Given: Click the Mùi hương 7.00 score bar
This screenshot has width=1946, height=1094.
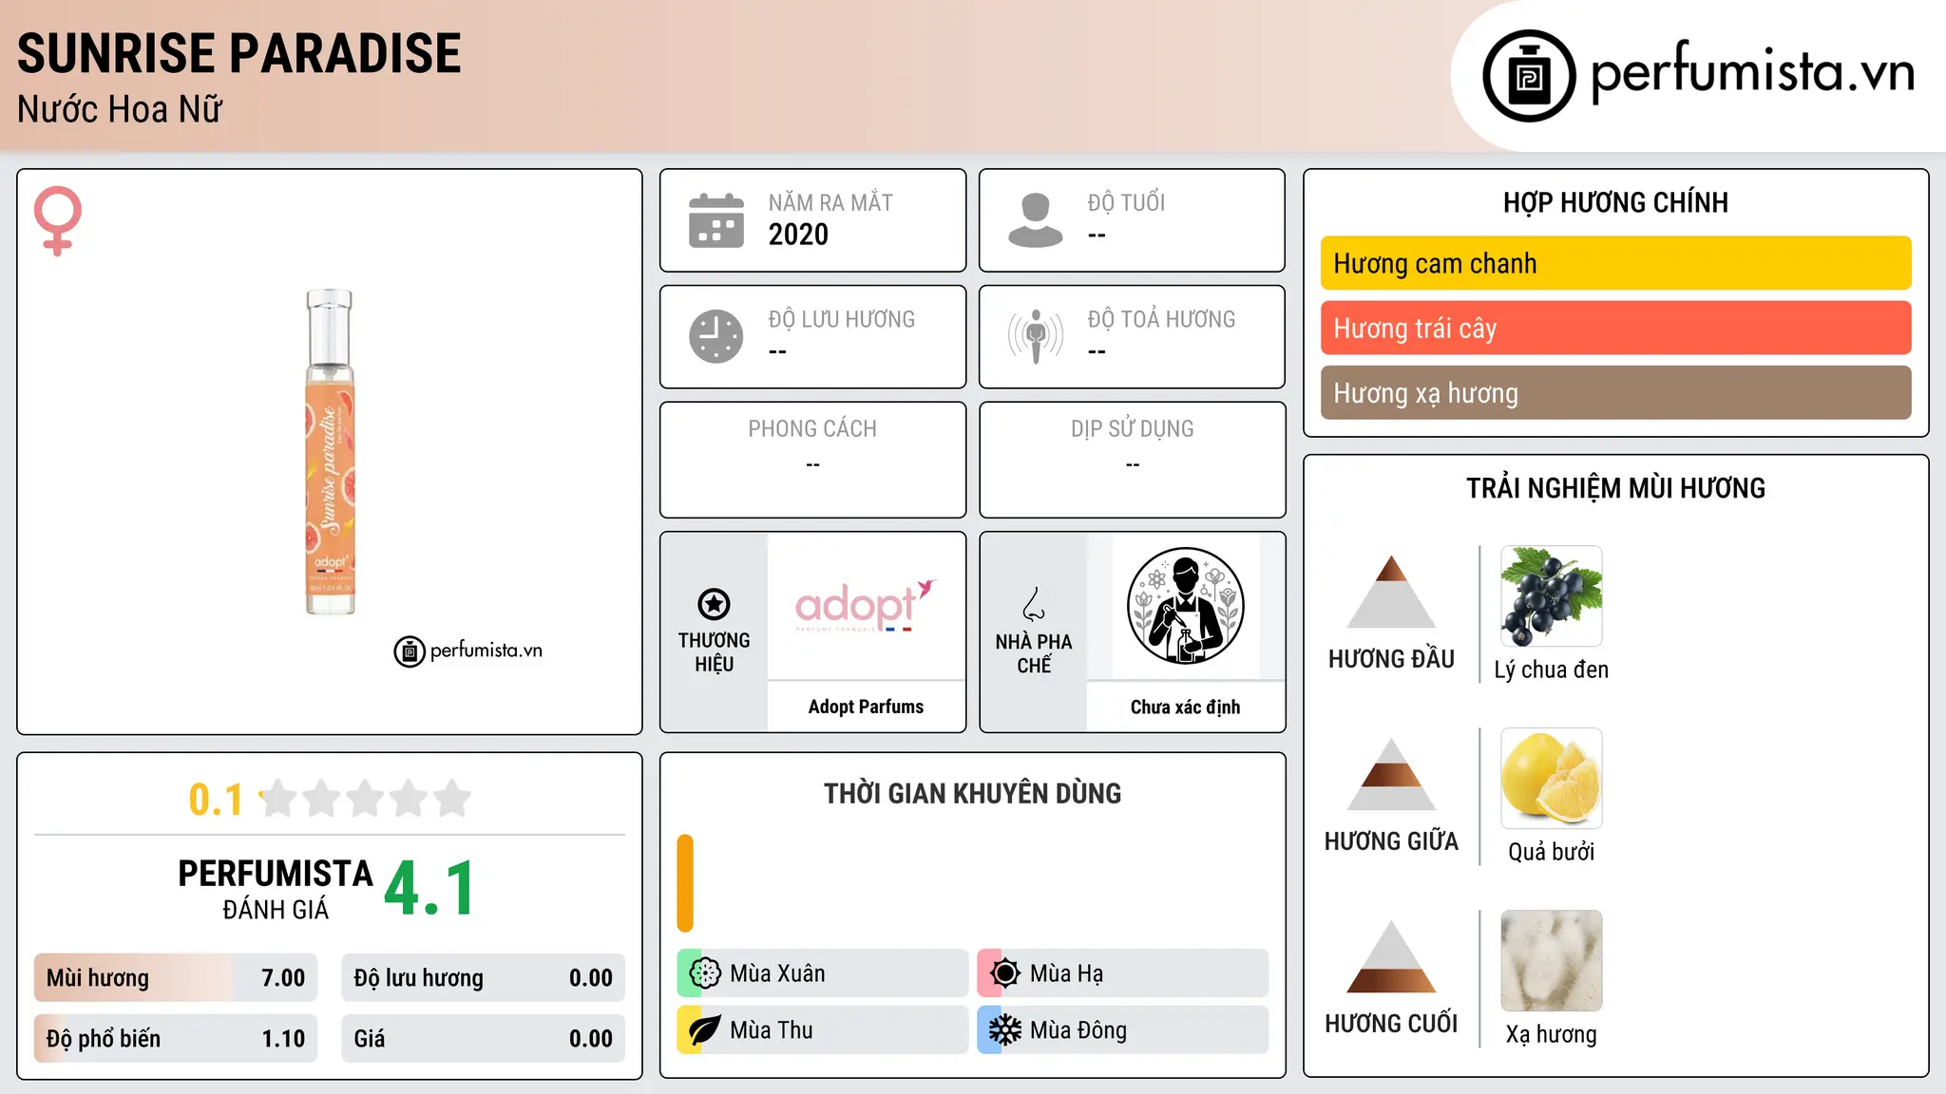Looking at the screenshot, I should click(x=176, y=978).
